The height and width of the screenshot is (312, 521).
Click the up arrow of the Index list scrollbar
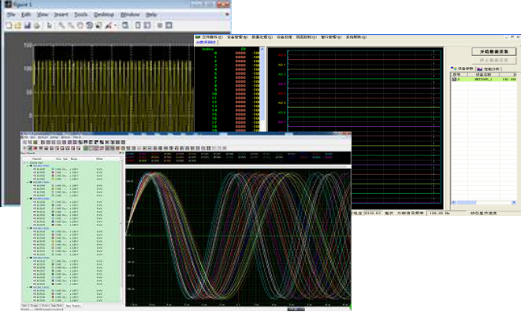(262, 49)
